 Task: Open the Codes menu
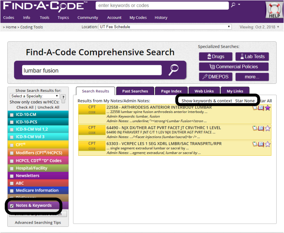(9, 17)
